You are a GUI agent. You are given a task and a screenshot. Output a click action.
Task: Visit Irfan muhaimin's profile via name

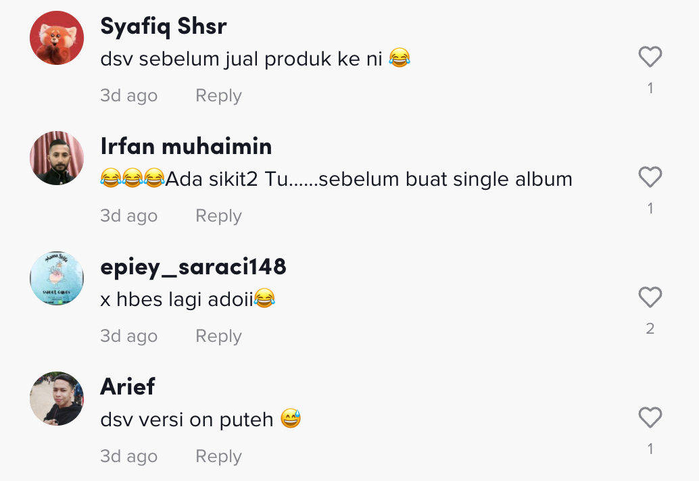tap(186, 146)
